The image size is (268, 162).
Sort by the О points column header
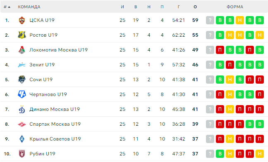pyautogui.click(x=195, y=7)
